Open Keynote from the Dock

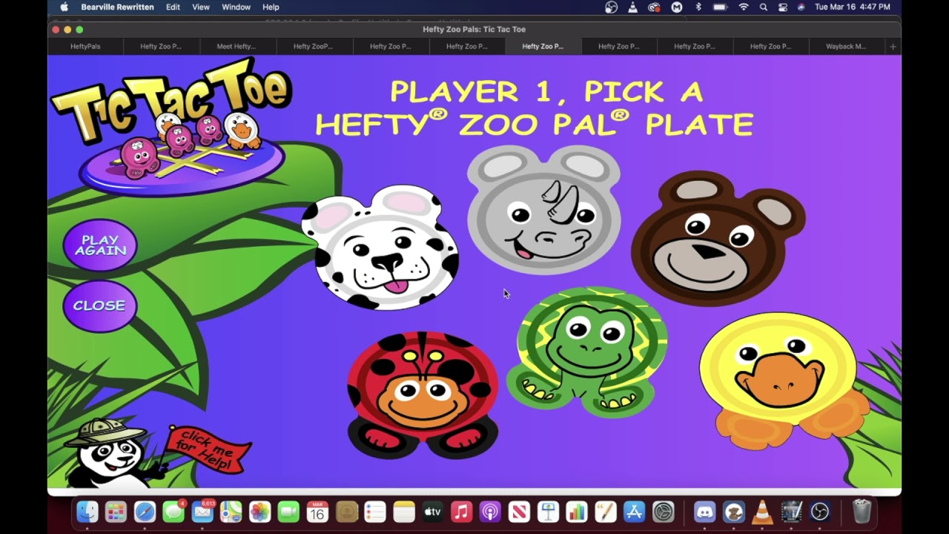pyautogui.click(x=548, y=511)
